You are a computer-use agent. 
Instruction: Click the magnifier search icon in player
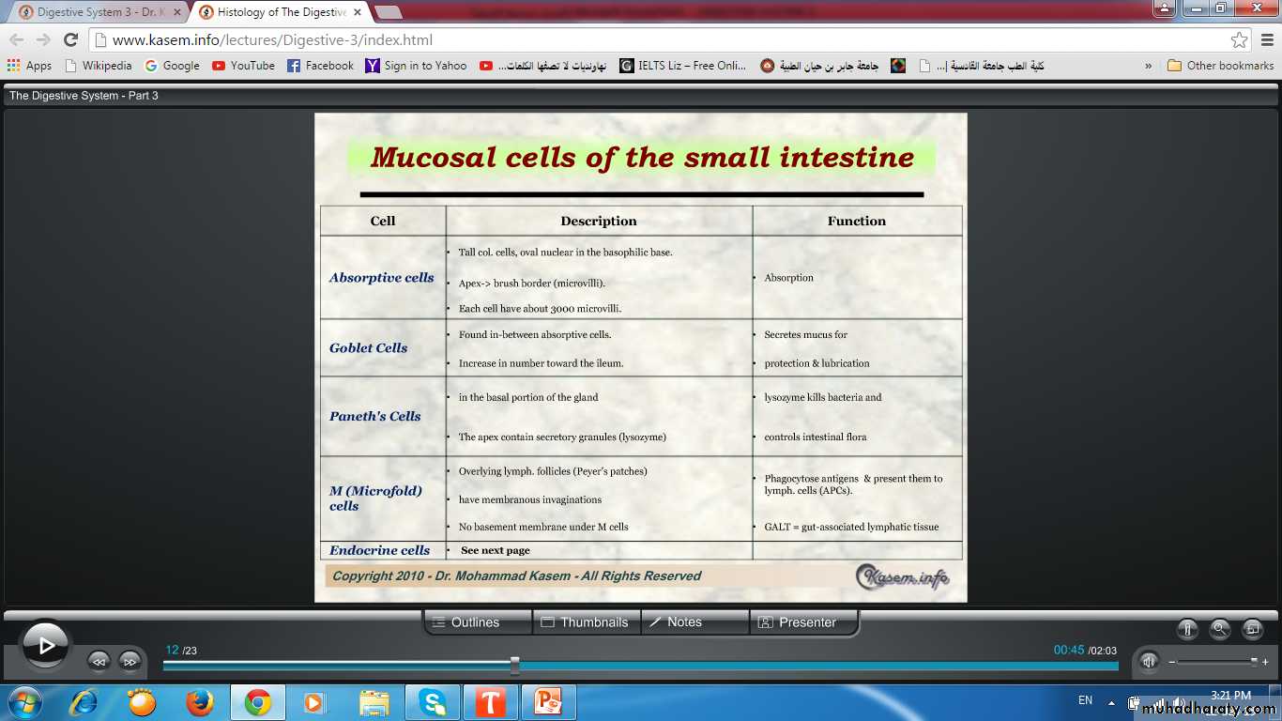pyautogui.click(x=1219, y=630)
